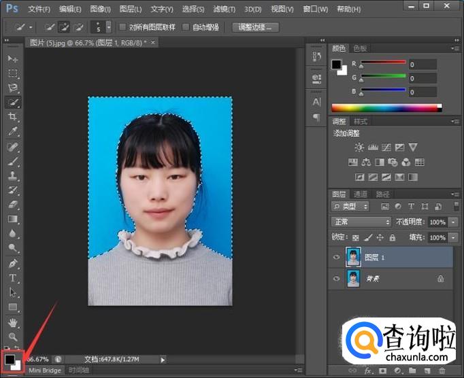
Task: Enable 对所有图层取样 checkbox
Action: 122,28
